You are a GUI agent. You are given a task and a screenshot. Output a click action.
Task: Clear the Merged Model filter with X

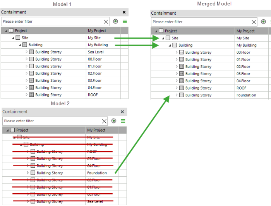coord(254,22)
